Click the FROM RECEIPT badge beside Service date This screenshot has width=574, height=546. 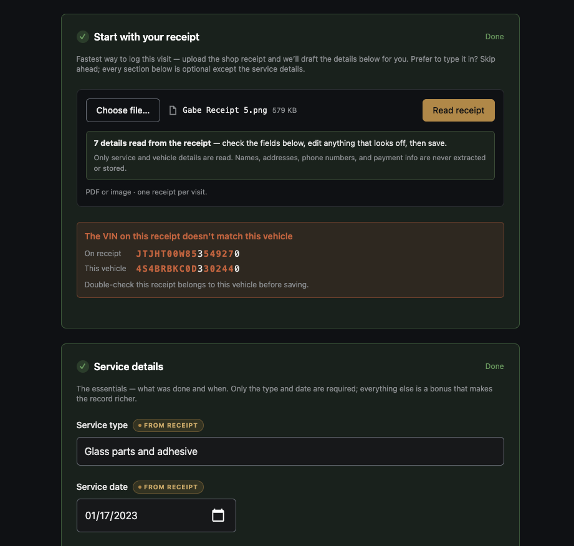coord(168,487)
